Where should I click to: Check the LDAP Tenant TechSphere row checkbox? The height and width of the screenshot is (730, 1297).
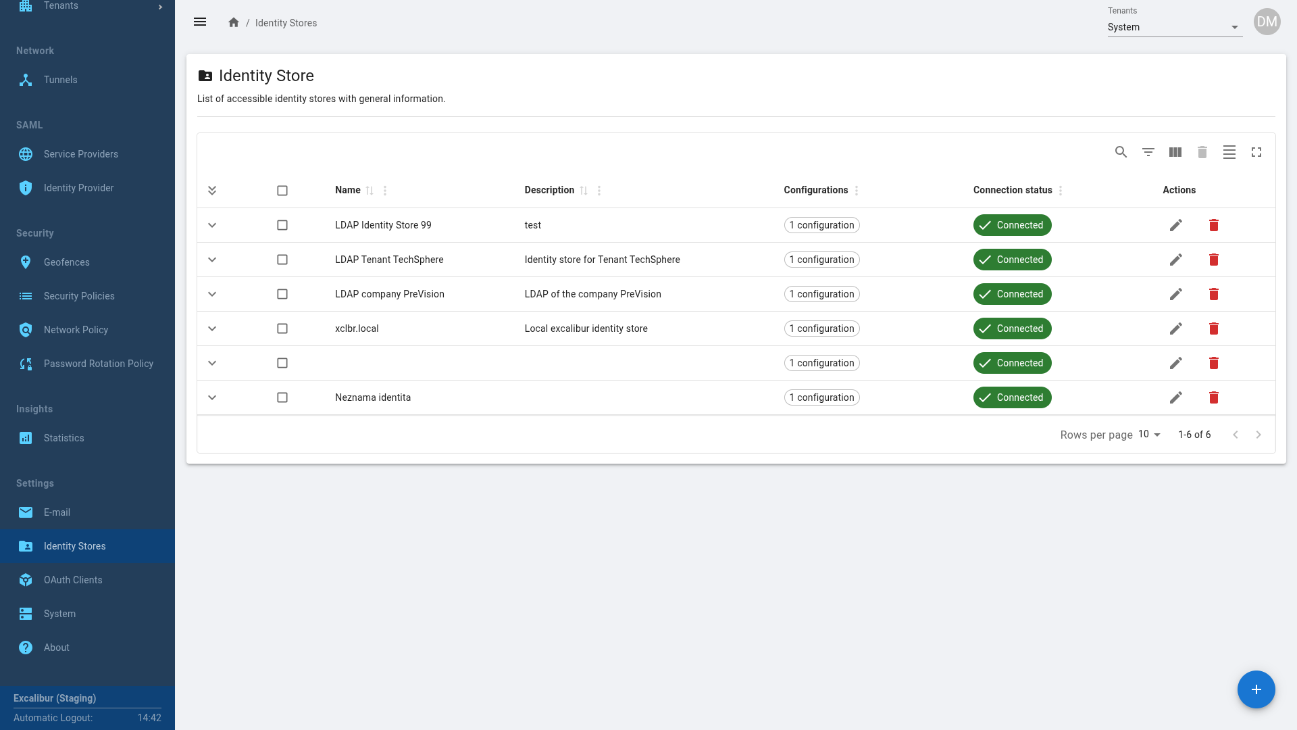pyautogui.click(x=282, y=260)
